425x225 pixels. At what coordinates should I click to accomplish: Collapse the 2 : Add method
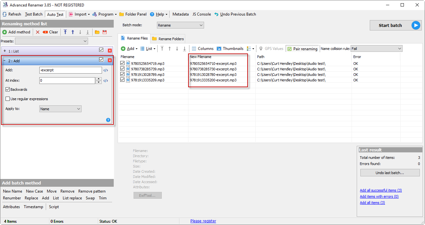[x=5, y=61]
